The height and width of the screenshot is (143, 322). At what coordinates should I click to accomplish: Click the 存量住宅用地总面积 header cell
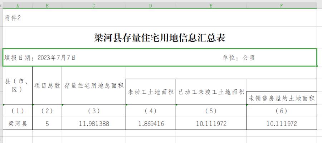pyautogui.click(x=94, y=86)
